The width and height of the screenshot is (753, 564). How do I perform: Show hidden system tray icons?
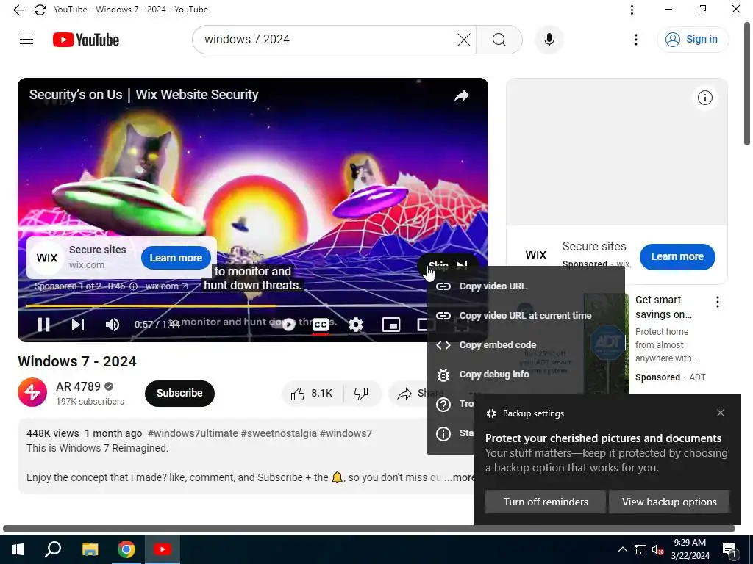click(622, 549)
